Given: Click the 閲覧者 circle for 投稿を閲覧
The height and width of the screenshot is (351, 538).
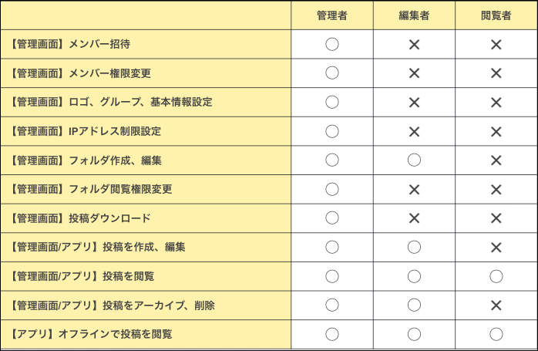Looking at the screenshot, I should pyautogui.click(x=496, y=276).
